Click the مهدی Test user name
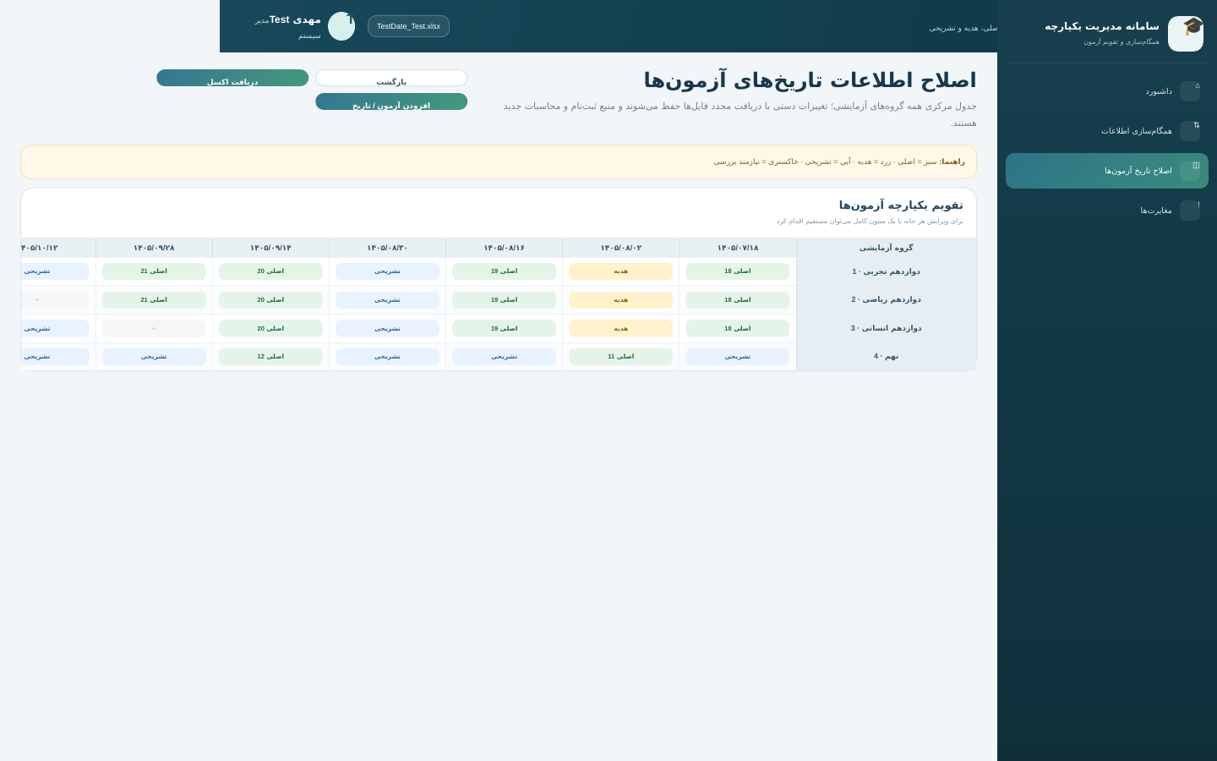The height and width of the screenshot is (761, 1217). click(x=295, y=19)
